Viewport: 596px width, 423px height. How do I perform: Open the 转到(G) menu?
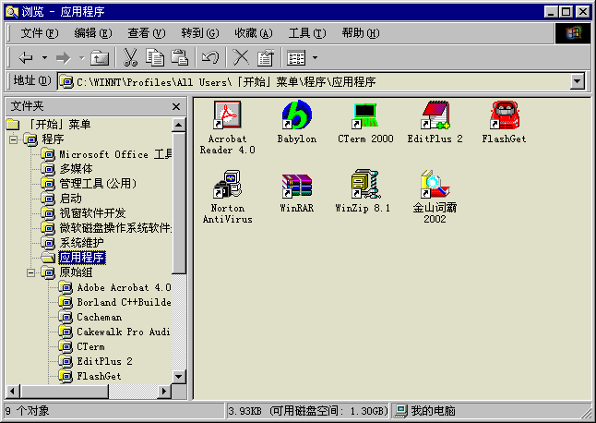(x=200, y=33)
